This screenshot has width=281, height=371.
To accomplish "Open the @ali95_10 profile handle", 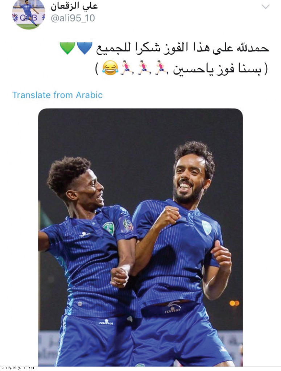I will [x=73, y=18].
